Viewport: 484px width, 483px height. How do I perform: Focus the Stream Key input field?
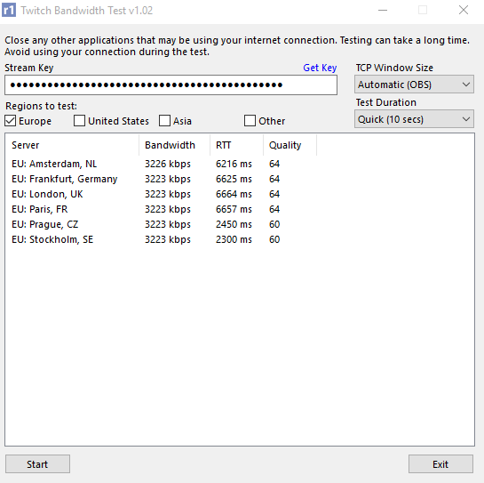[x=171, y=85]
